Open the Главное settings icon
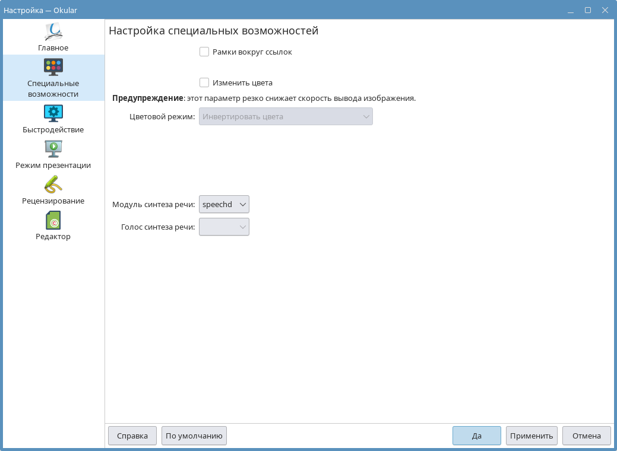The image size is (617, 451). pos(53,31)
